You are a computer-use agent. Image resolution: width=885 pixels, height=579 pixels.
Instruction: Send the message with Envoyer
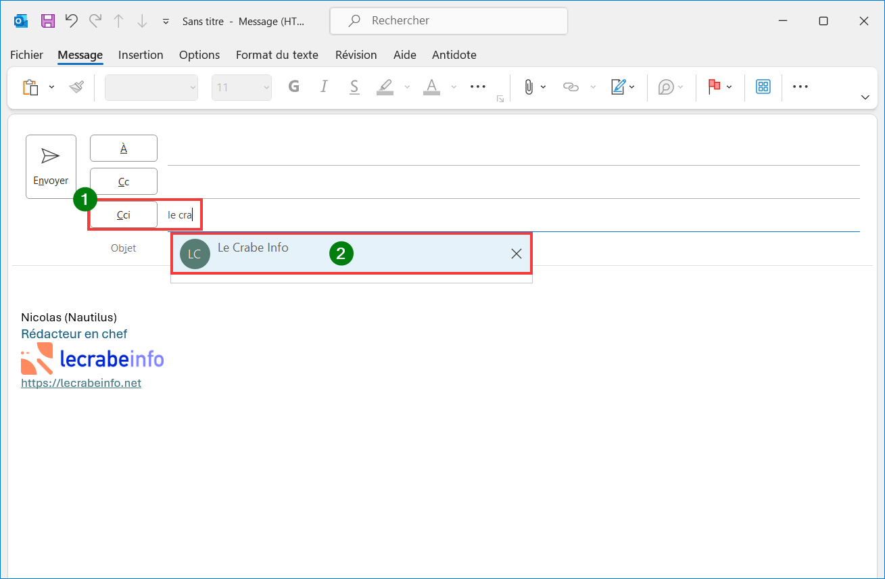[x=51, y=166]
